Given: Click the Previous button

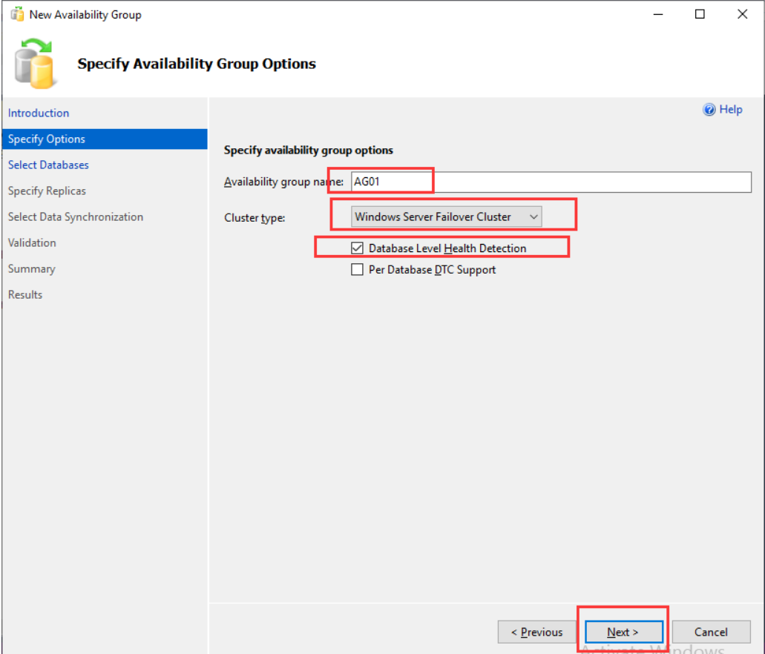Looking at the screenshot, I should pos(537,632).
